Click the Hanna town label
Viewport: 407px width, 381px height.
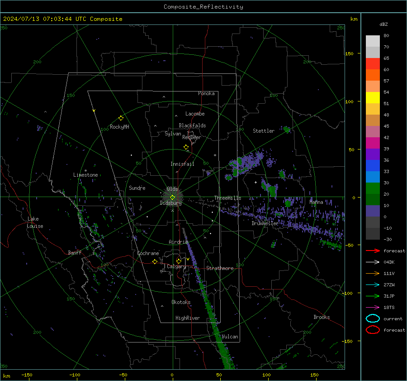coord(316,202)
